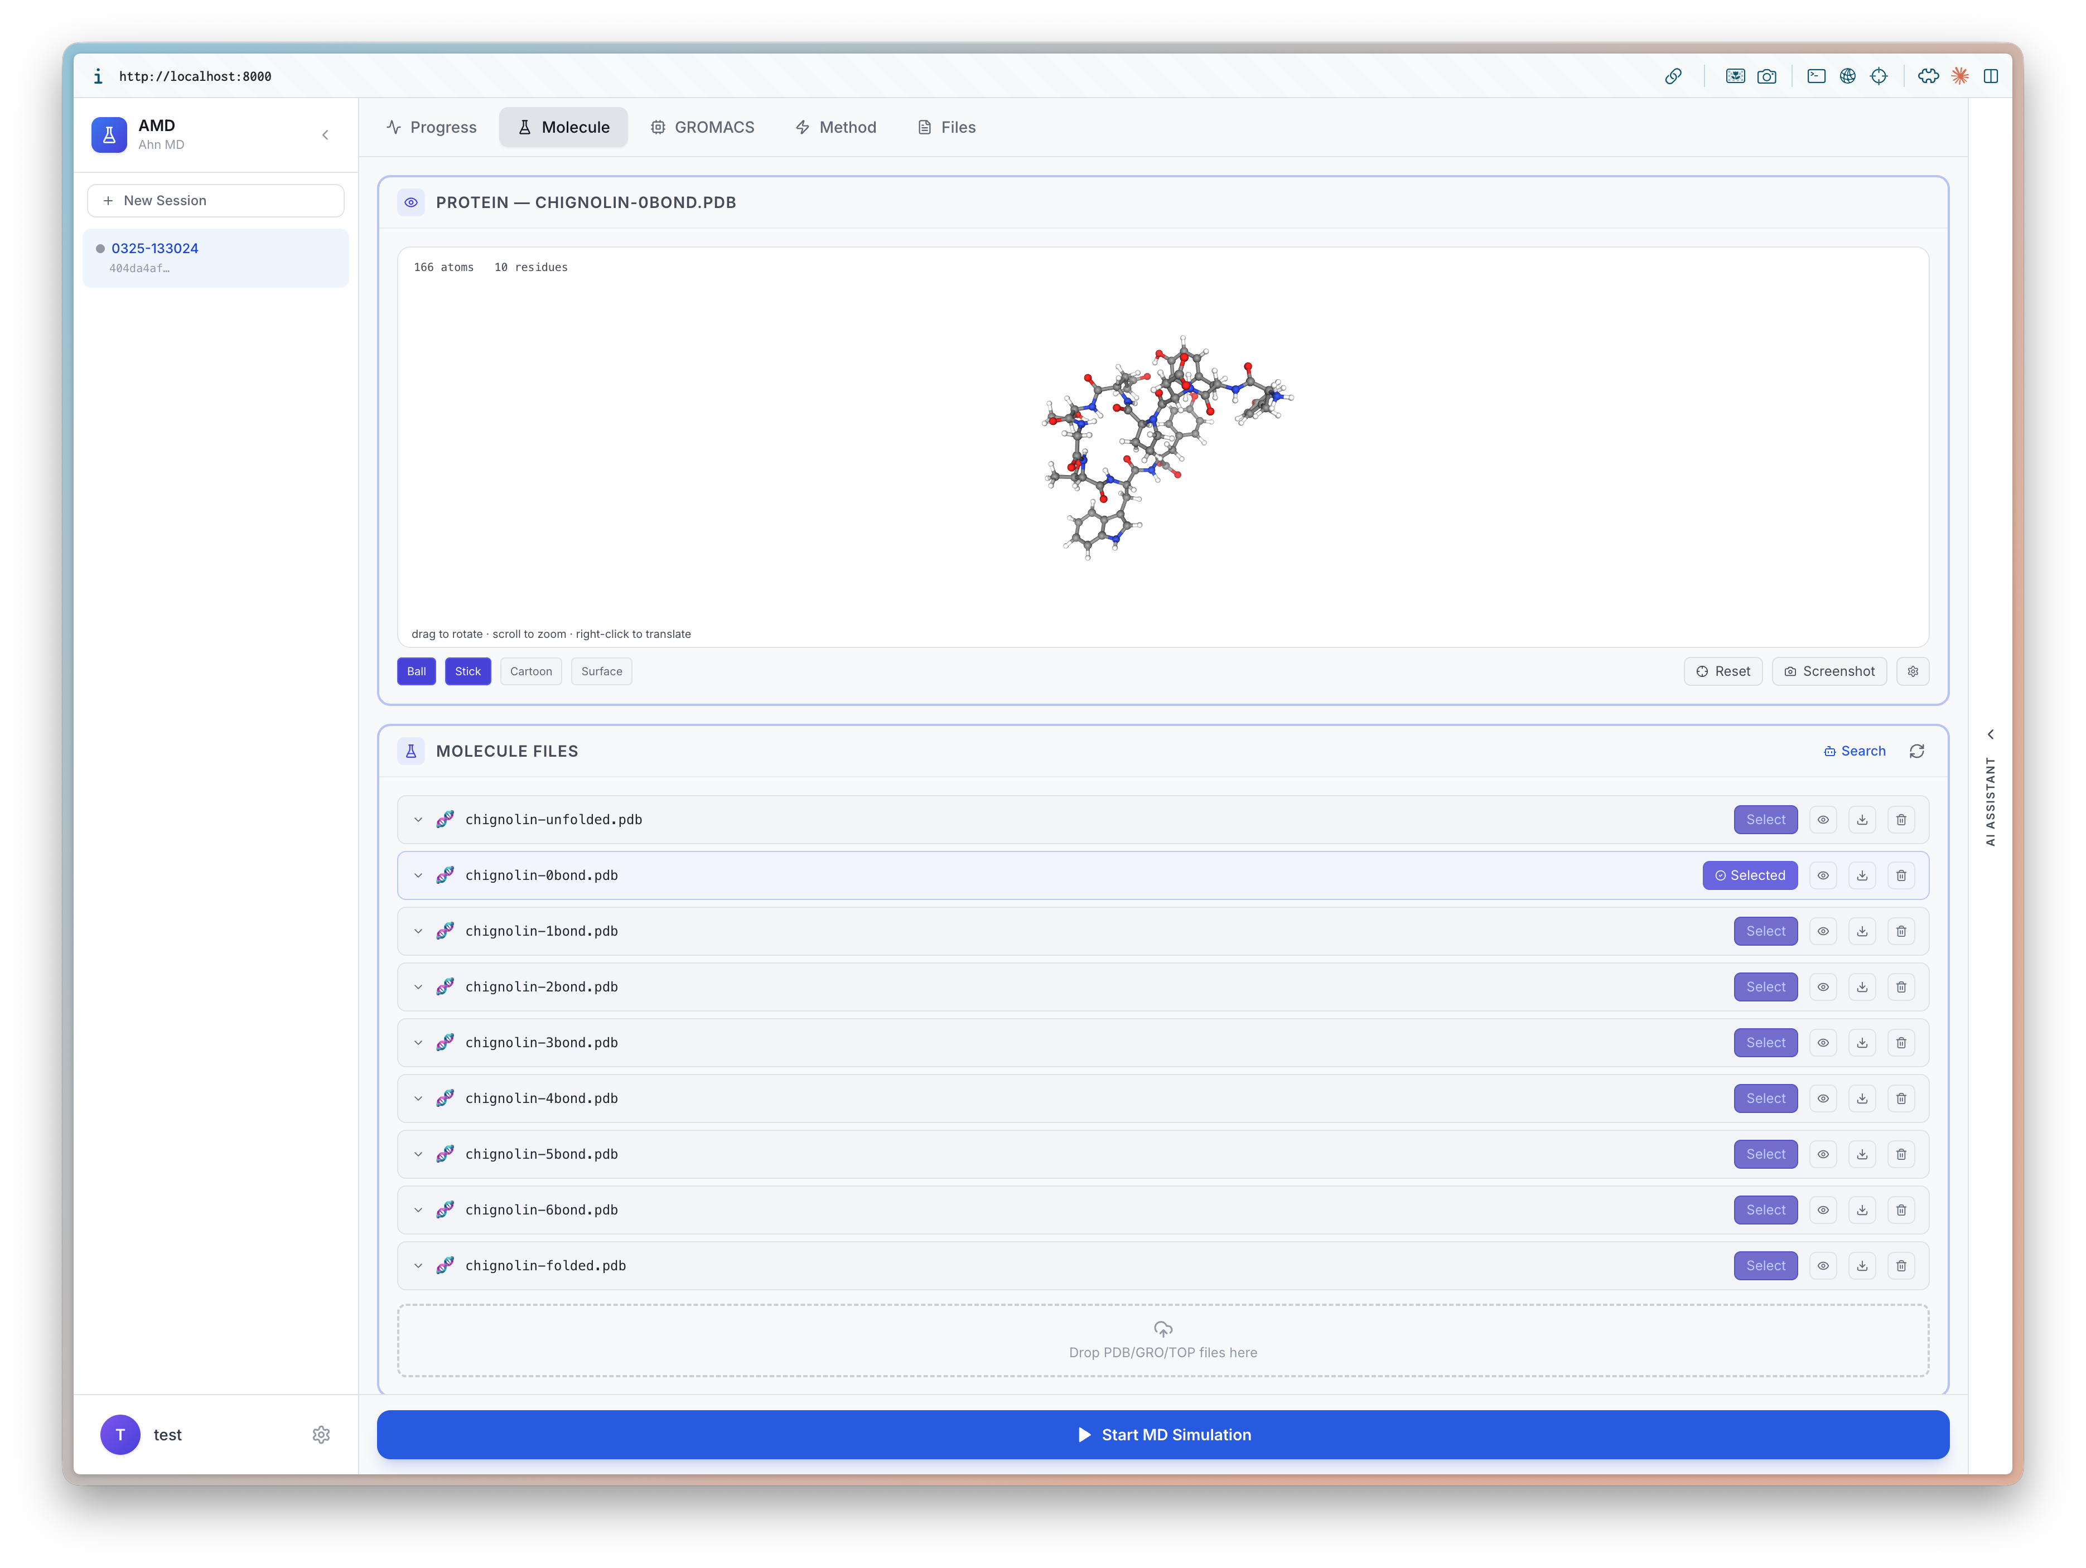
Task: Expand chignolin-5bond.pdb row
Action: [418, 1154]
